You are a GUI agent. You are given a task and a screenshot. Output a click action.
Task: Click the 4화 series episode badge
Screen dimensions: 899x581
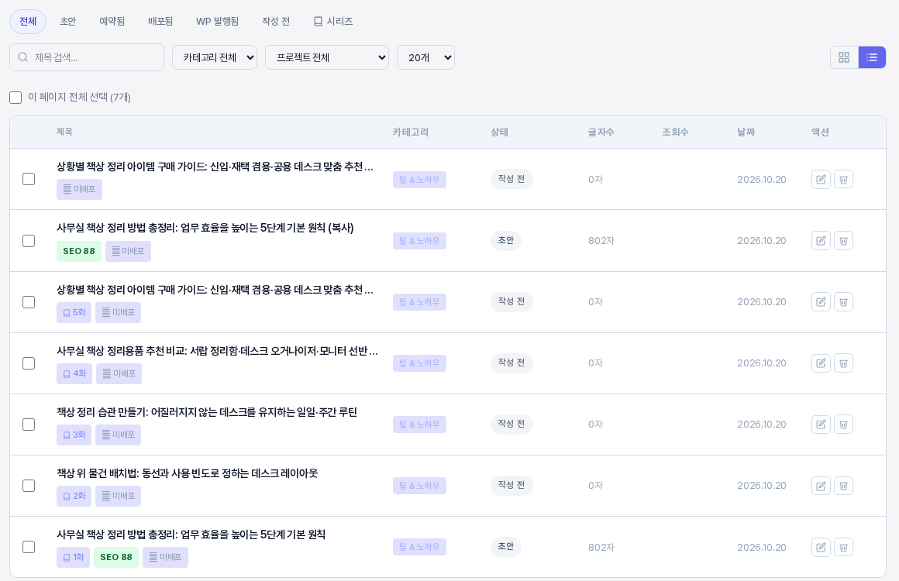coord(74,373)
